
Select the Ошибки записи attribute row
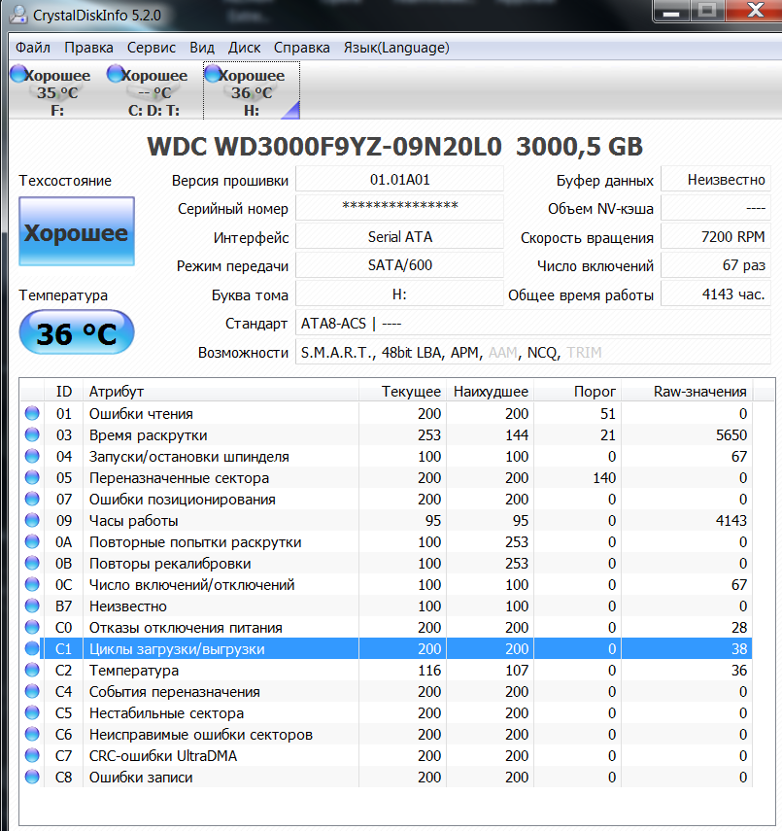387,777
